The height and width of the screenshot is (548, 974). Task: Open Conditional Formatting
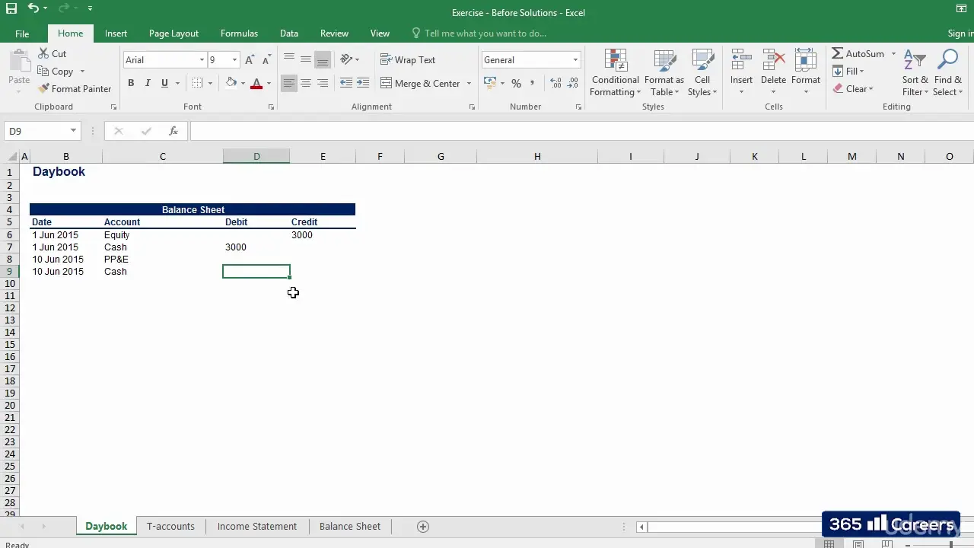[x=616, y=73]
